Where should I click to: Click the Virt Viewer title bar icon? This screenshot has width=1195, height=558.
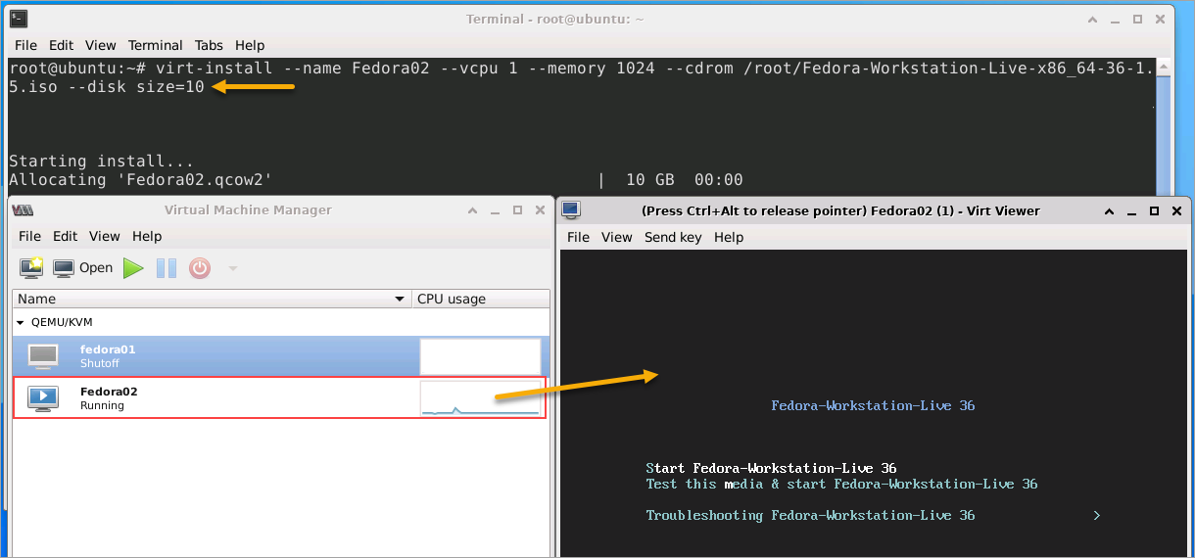pos(571,209)
